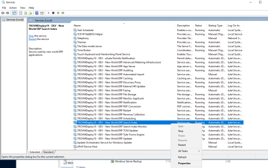Click the Export List toolbar icon

coord(31,13)
